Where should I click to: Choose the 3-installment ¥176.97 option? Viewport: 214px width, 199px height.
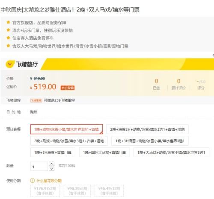pos(45,191)
